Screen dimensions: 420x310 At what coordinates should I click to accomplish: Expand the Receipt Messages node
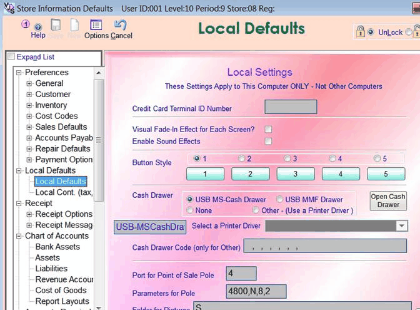coord(29,225)
